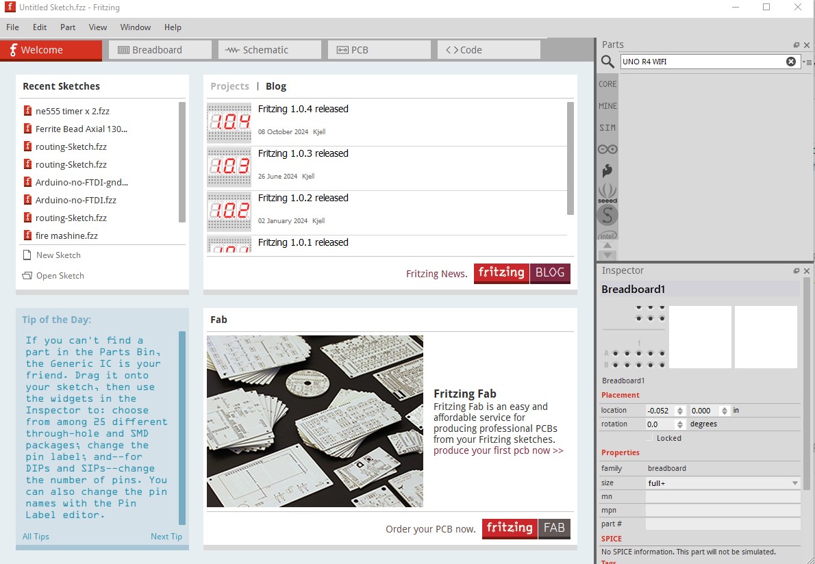Click the Fritzing FAB order button

click(x=526, y=528)
